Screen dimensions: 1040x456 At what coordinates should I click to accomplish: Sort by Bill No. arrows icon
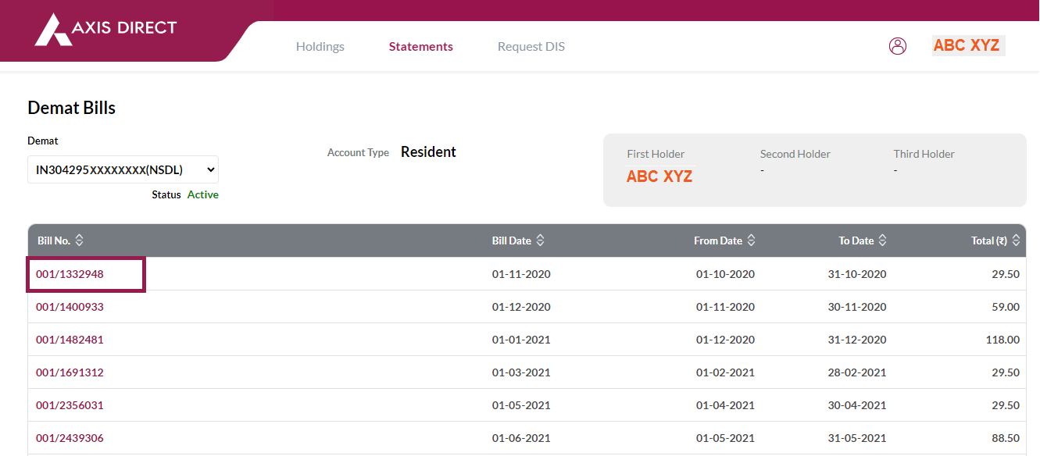point(79,240)
